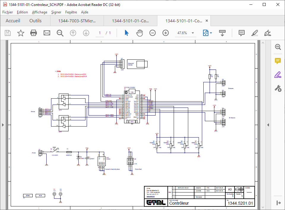Click the vertical scrollbar down arrow
The image size is (285, 210).
point(263,207)
